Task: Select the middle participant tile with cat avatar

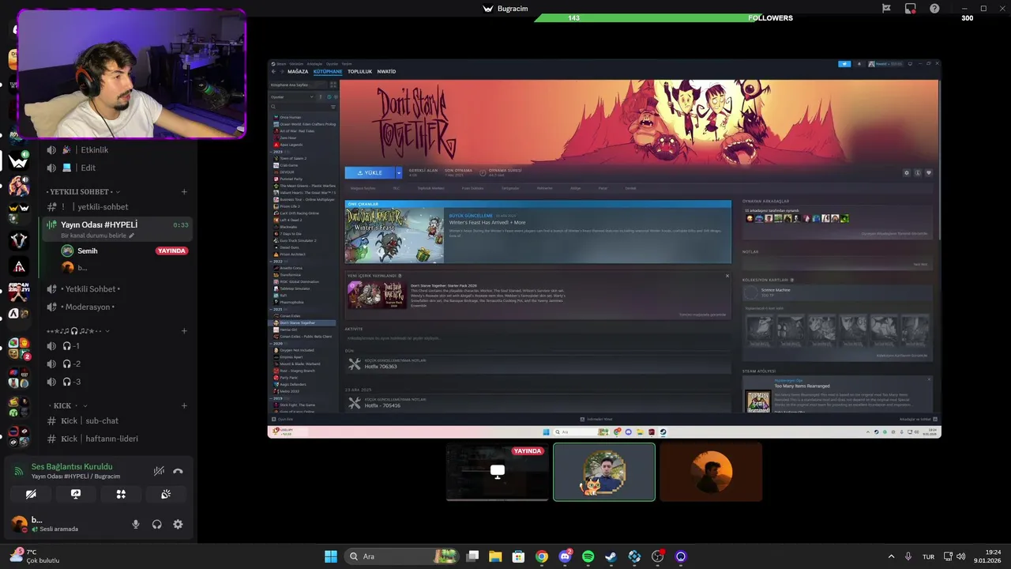Action: [604, 472]
